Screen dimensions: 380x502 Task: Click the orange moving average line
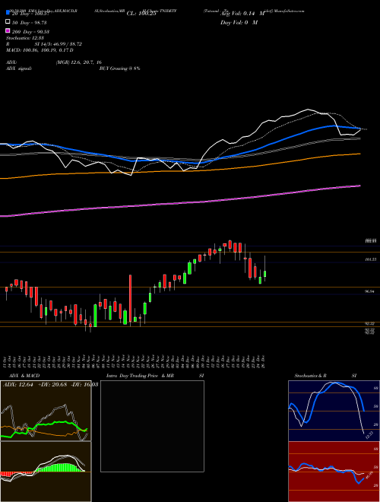coord(180,171)
